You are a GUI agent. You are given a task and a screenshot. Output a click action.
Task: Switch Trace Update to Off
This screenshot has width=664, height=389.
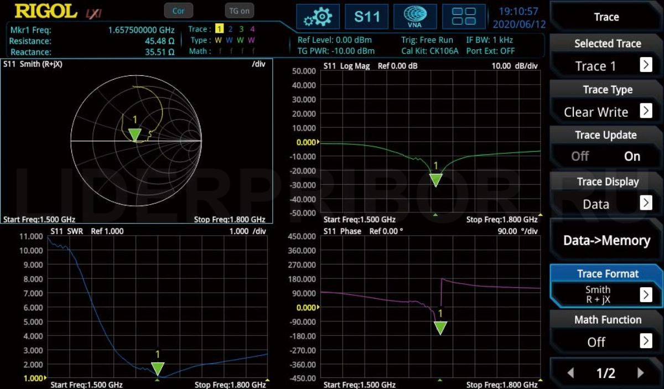[x=580, y=156]
